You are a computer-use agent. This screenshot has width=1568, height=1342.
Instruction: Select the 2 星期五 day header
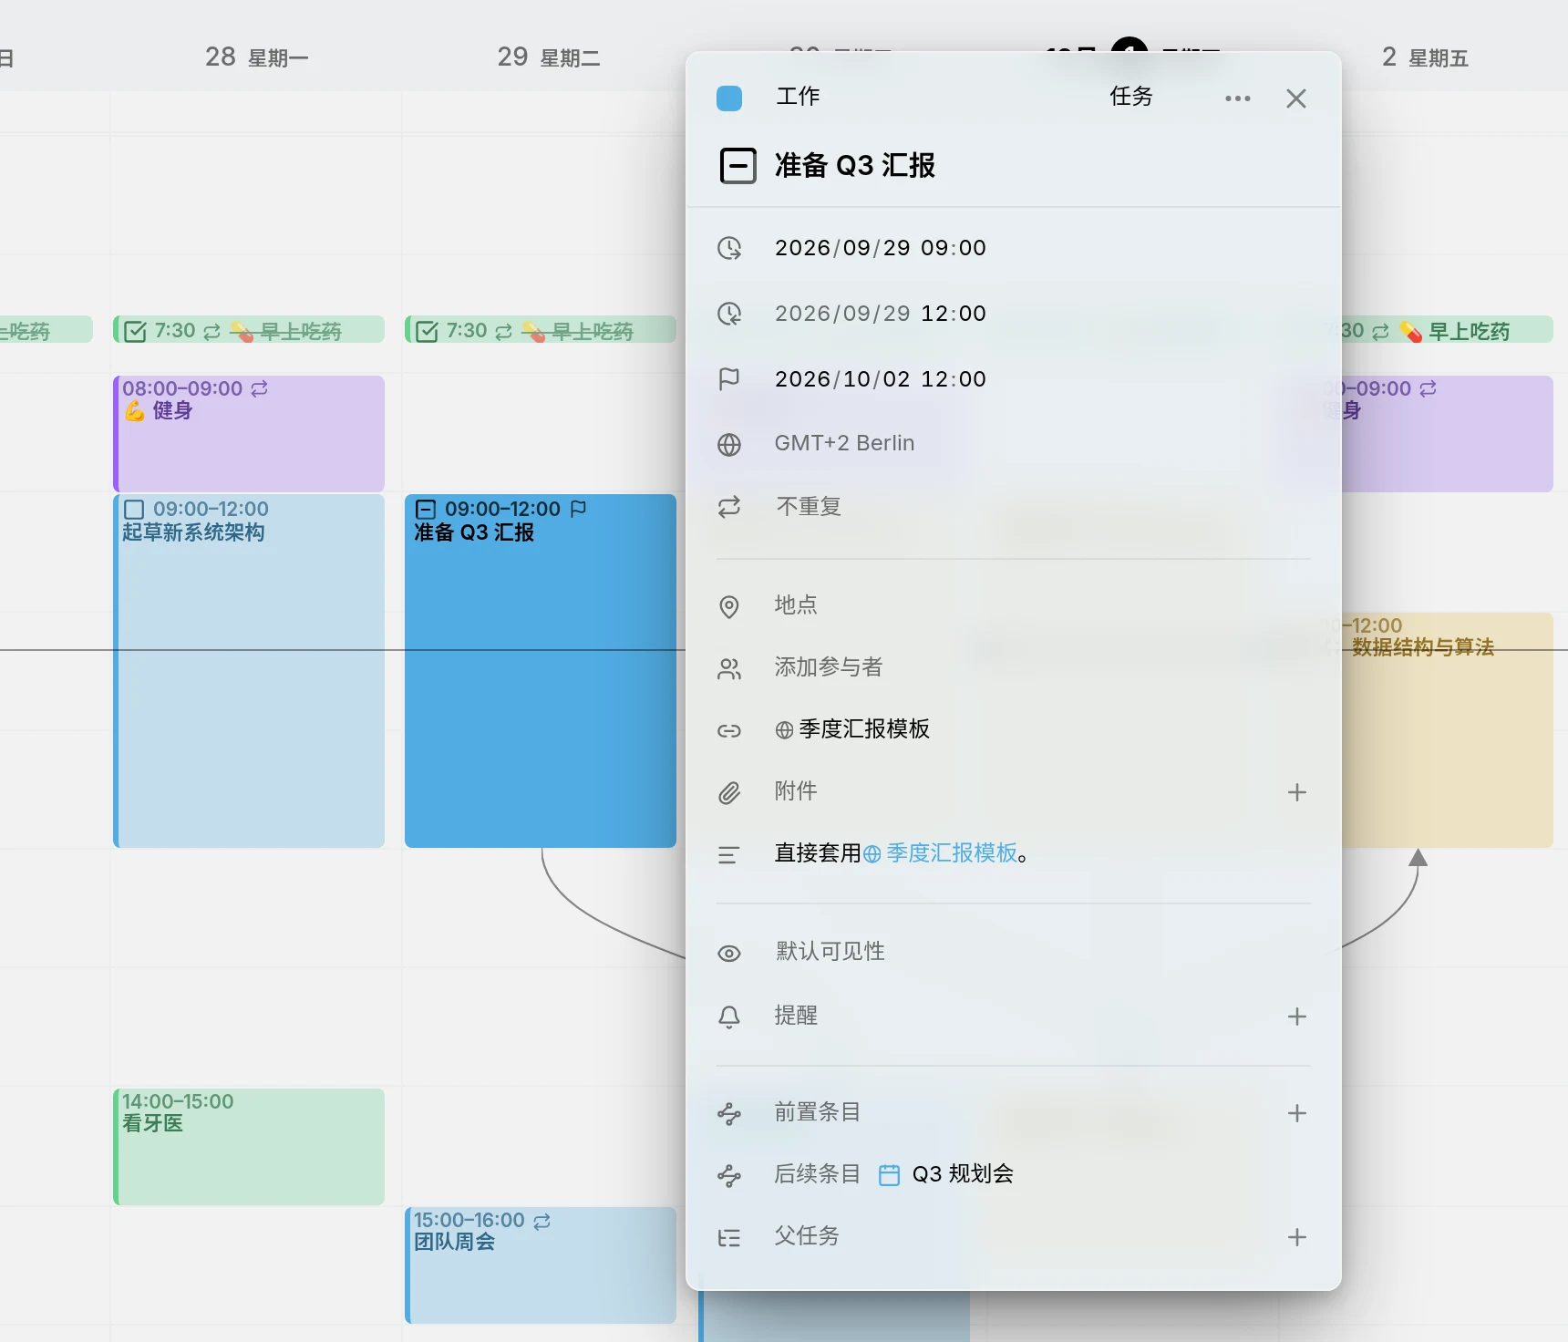pyautogui.click(x=1425, y=57)
